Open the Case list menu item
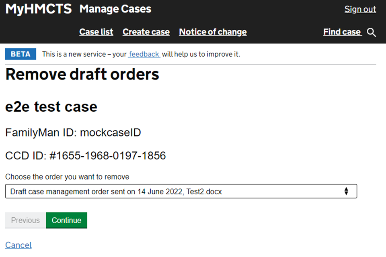 click(x=96, y=32)
